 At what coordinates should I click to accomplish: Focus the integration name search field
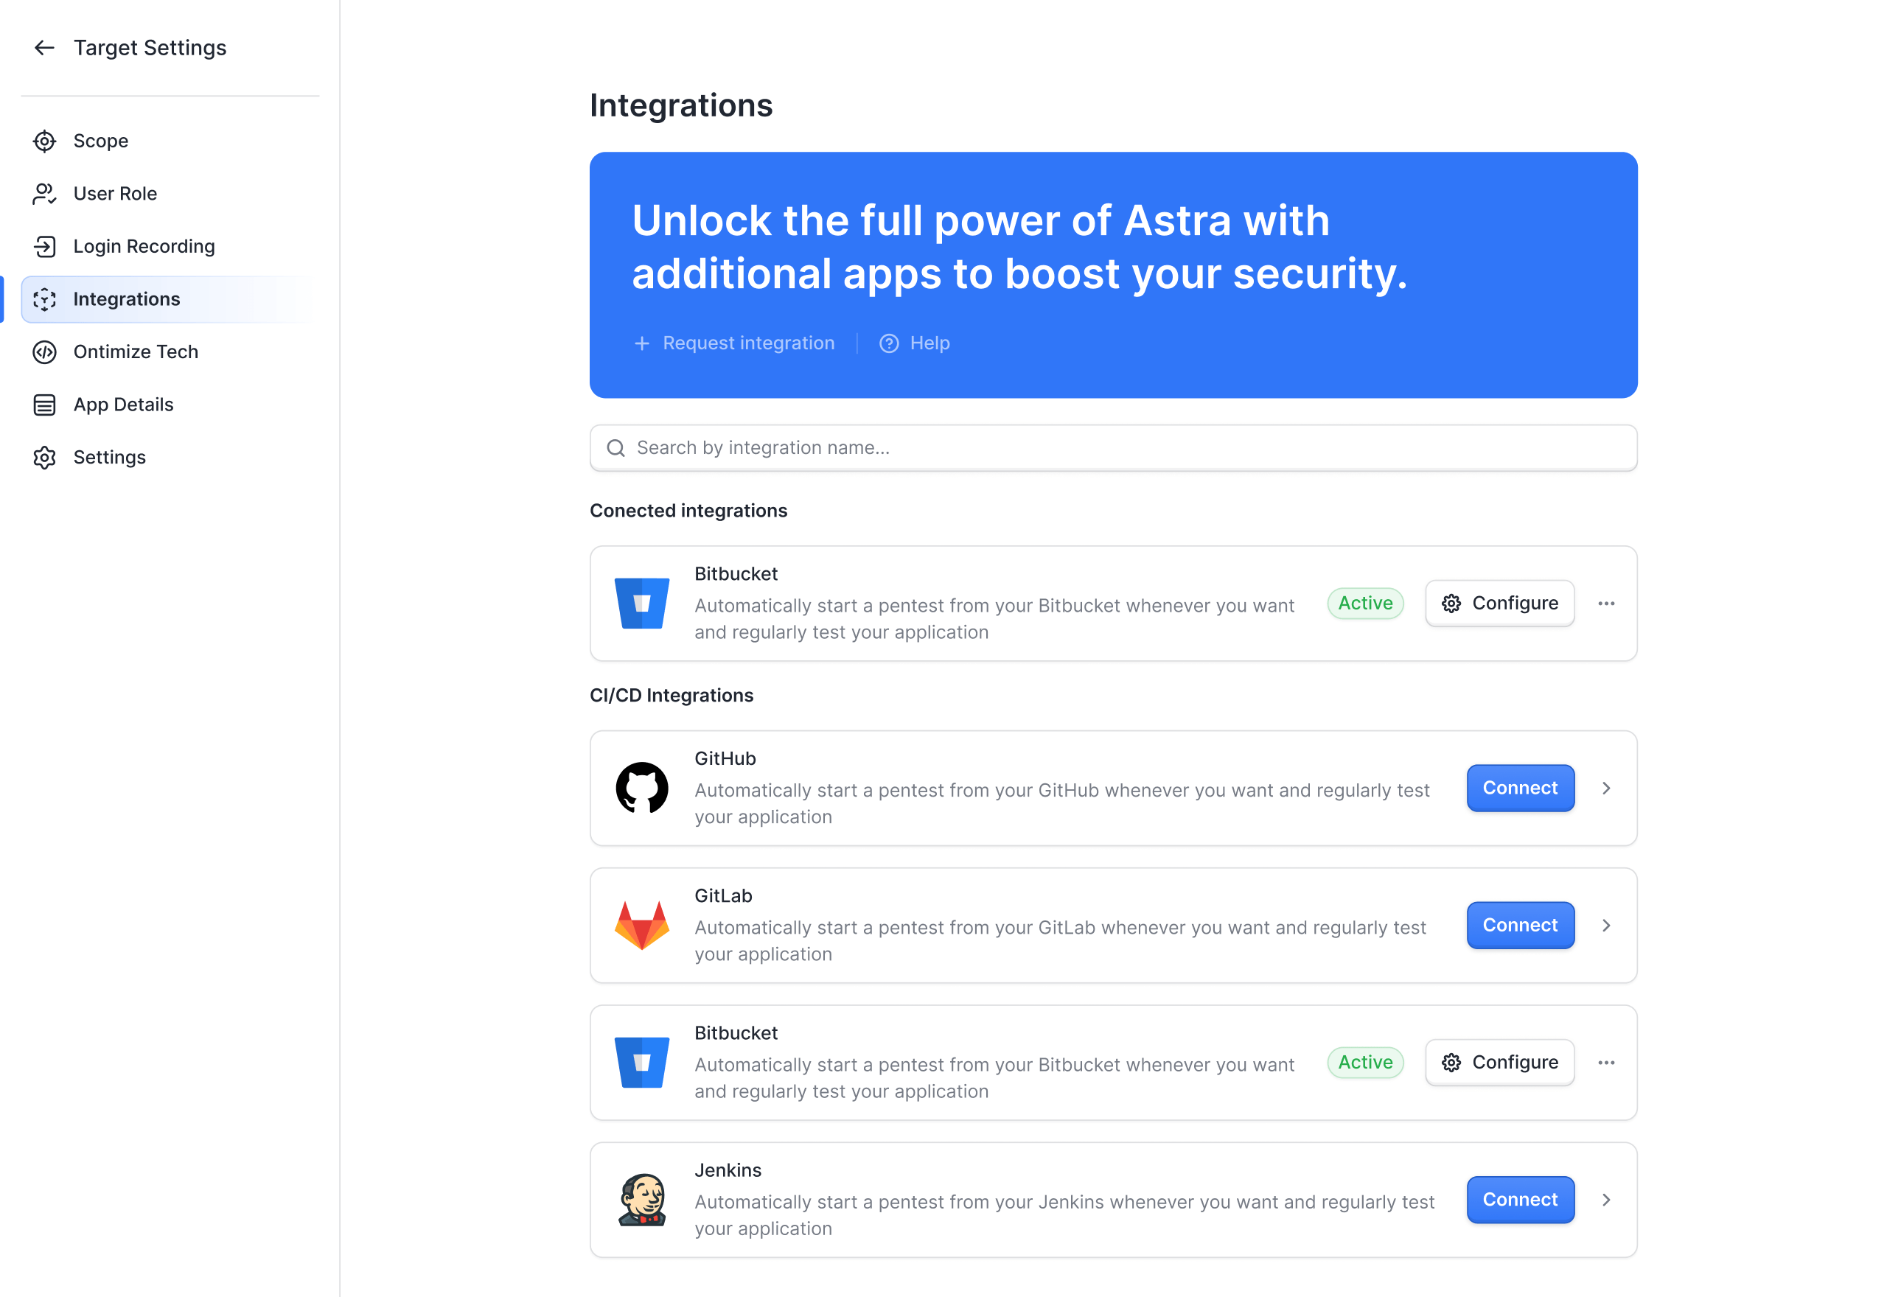(x=1121, y=448)
